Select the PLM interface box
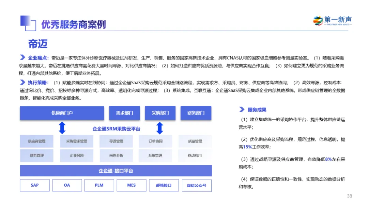Image resolution: width=368 pixels, height=207 pixels. click(99, 185)
